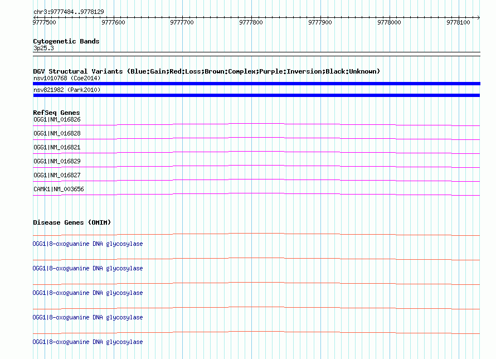Click the magenta gene line under CAMK1|NM_003656

click(x=256, y=194)
